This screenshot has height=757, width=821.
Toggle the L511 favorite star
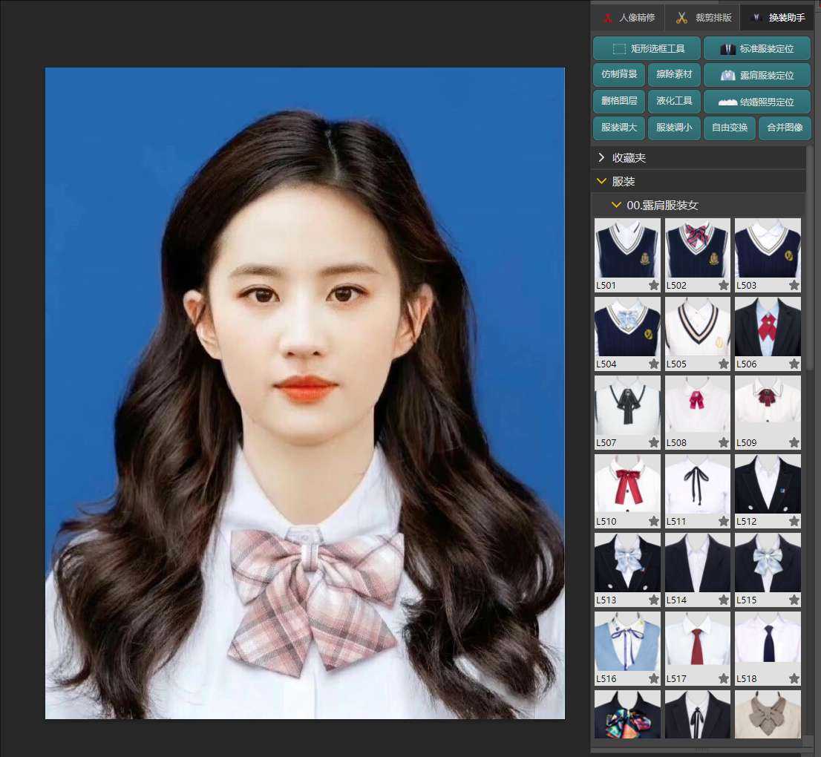pos(724,521)
